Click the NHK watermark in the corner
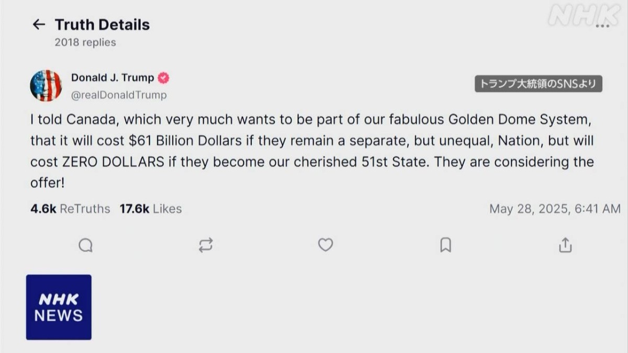The image size is (628, 353). 583,17
